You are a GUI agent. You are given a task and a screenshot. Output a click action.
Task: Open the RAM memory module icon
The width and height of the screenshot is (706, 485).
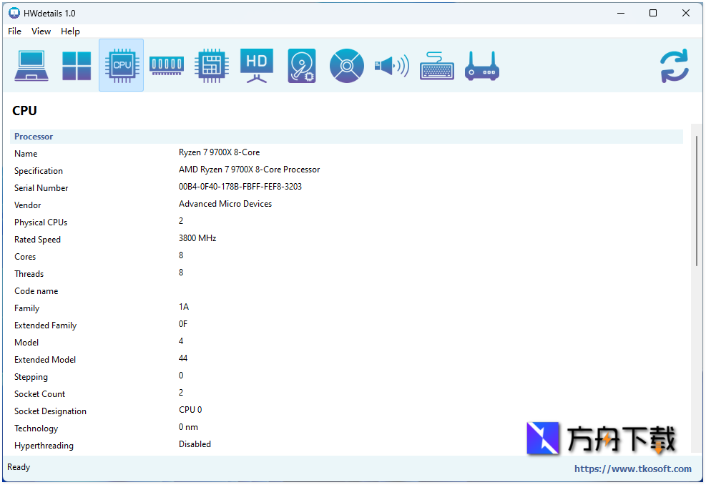167,65
